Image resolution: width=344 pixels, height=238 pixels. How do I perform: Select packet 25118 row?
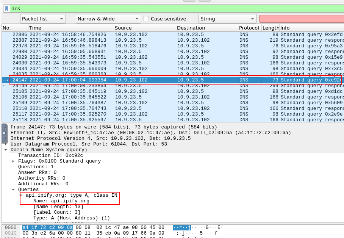point(173,120)
